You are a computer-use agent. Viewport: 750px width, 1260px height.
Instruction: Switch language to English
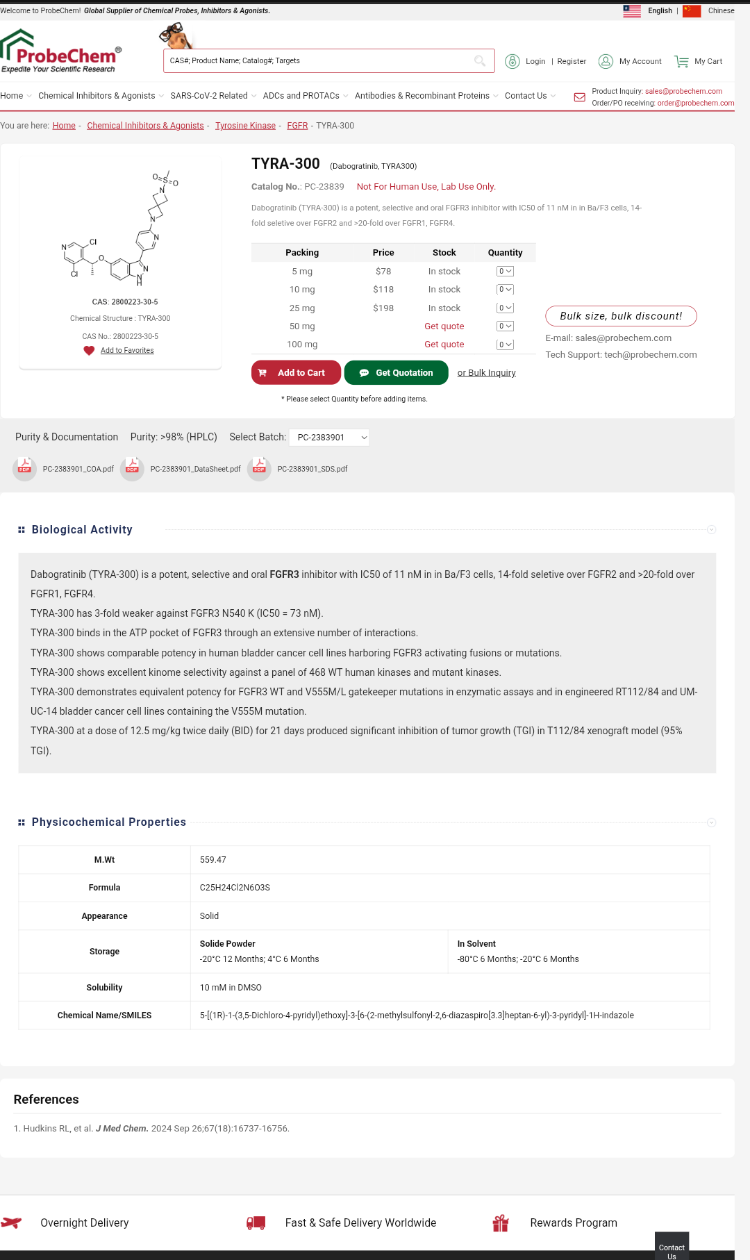pos(660,10)
